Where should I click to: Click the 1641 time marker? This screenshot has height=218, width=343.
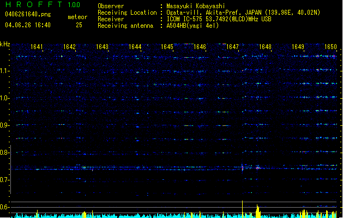coord(37,46)
